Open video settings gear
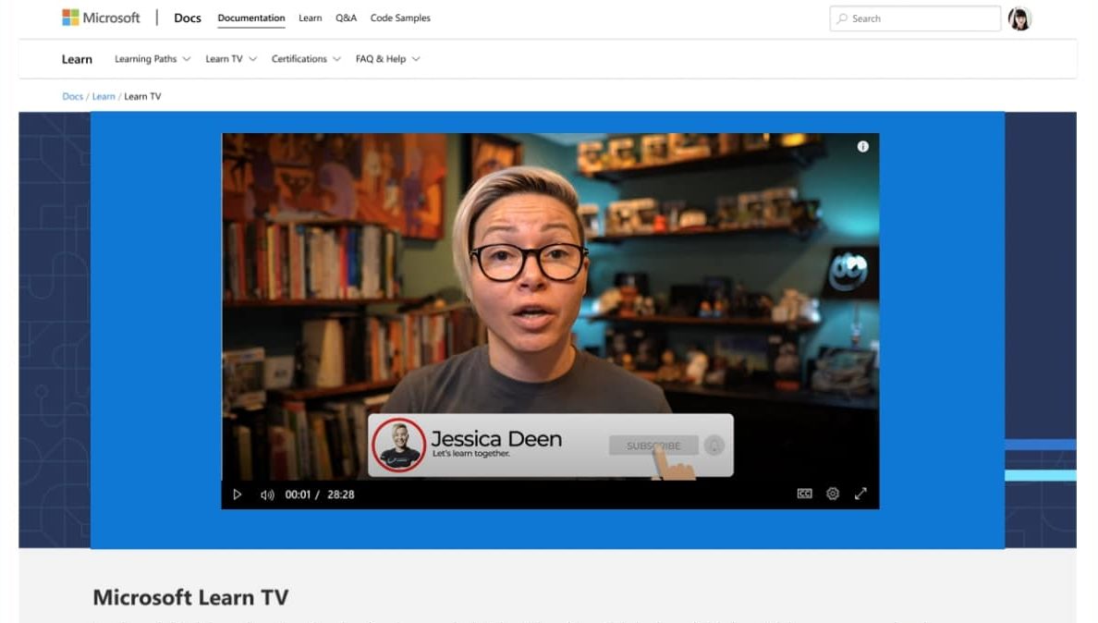1098x623 pixels. point(833,494)
